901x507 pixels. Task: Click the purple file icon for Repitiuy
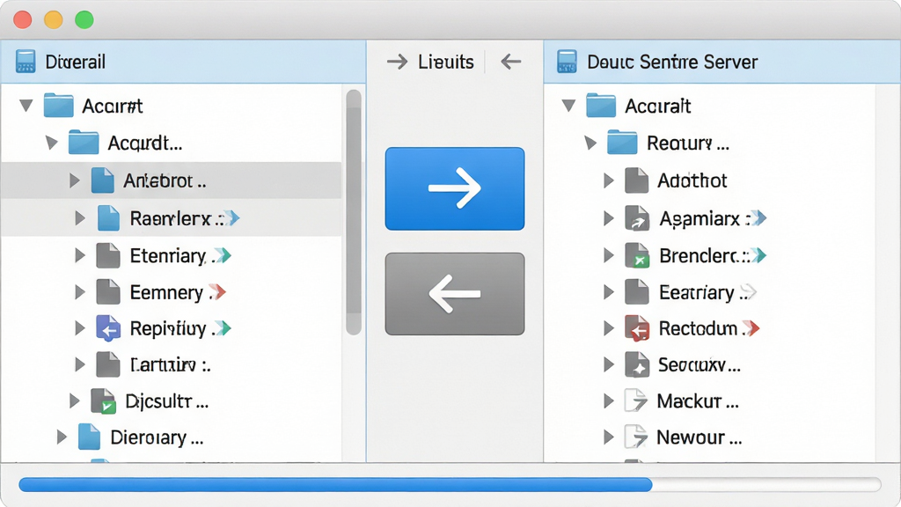[108, 328]
